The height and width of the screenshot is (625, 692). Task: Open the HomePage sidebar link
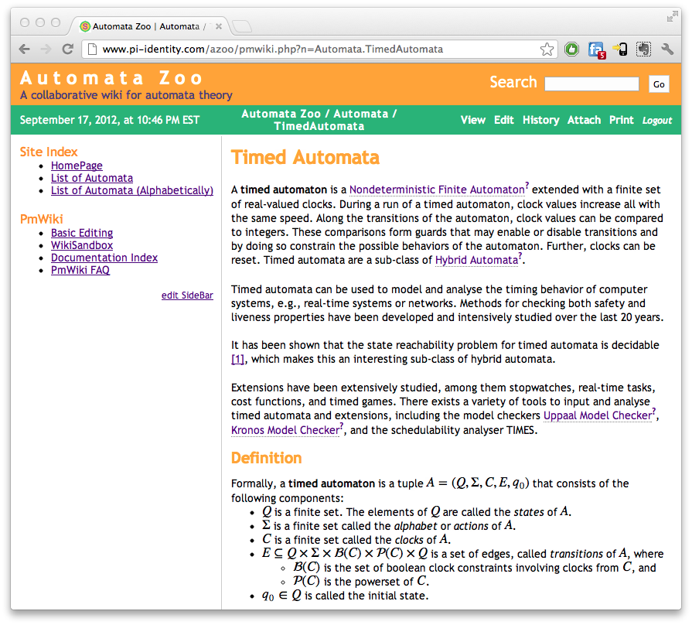tap(77, 166)
